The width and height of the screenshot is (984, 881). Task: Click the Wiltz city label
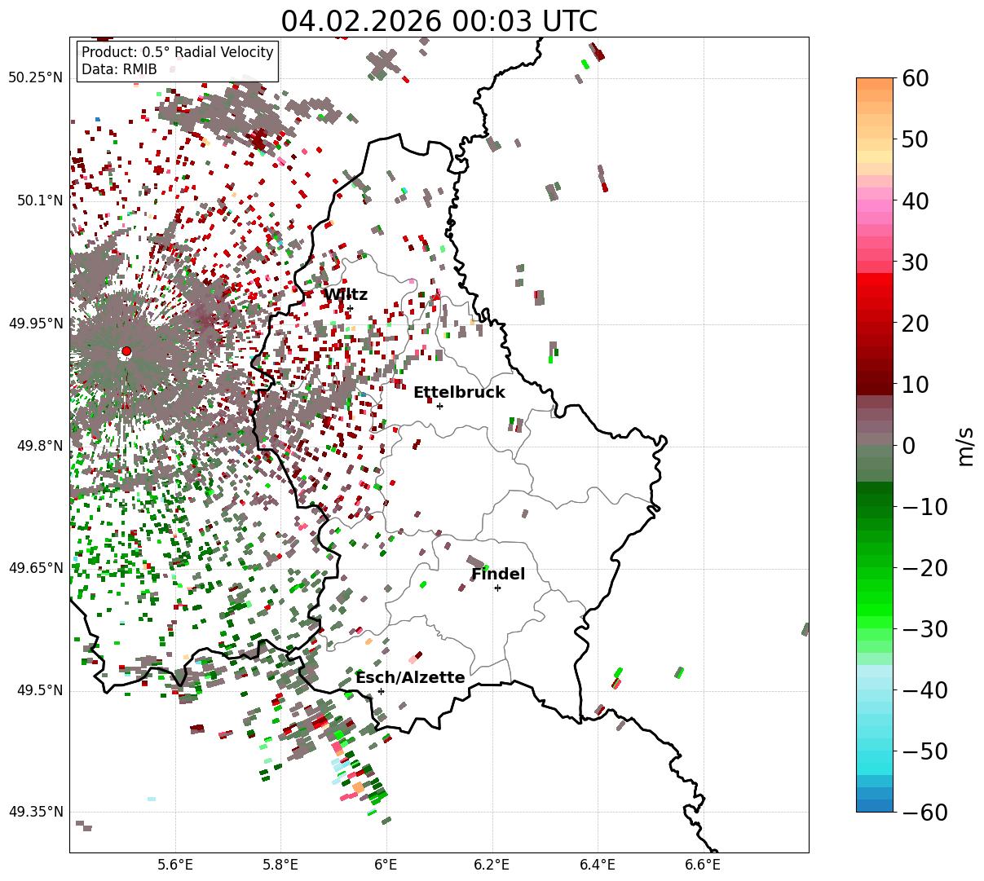[346, 295]
